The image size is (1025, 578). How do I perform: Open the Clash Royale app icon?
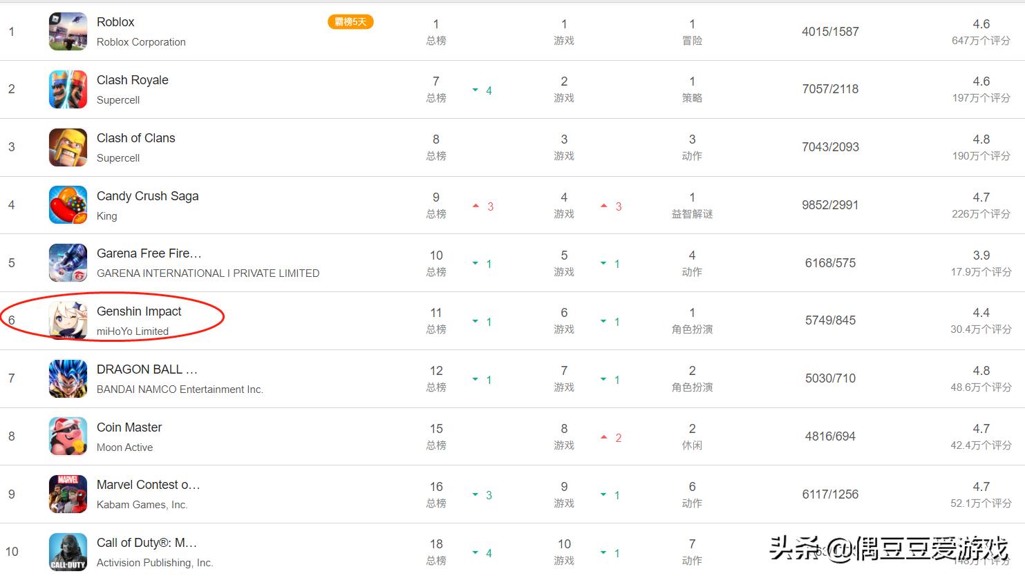68,89
